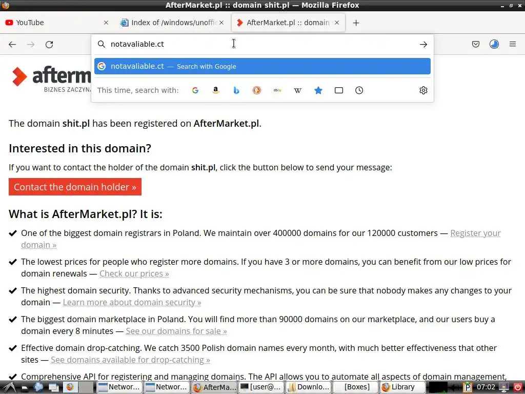Switch to the YouTube tab

(x=57, y=23)
